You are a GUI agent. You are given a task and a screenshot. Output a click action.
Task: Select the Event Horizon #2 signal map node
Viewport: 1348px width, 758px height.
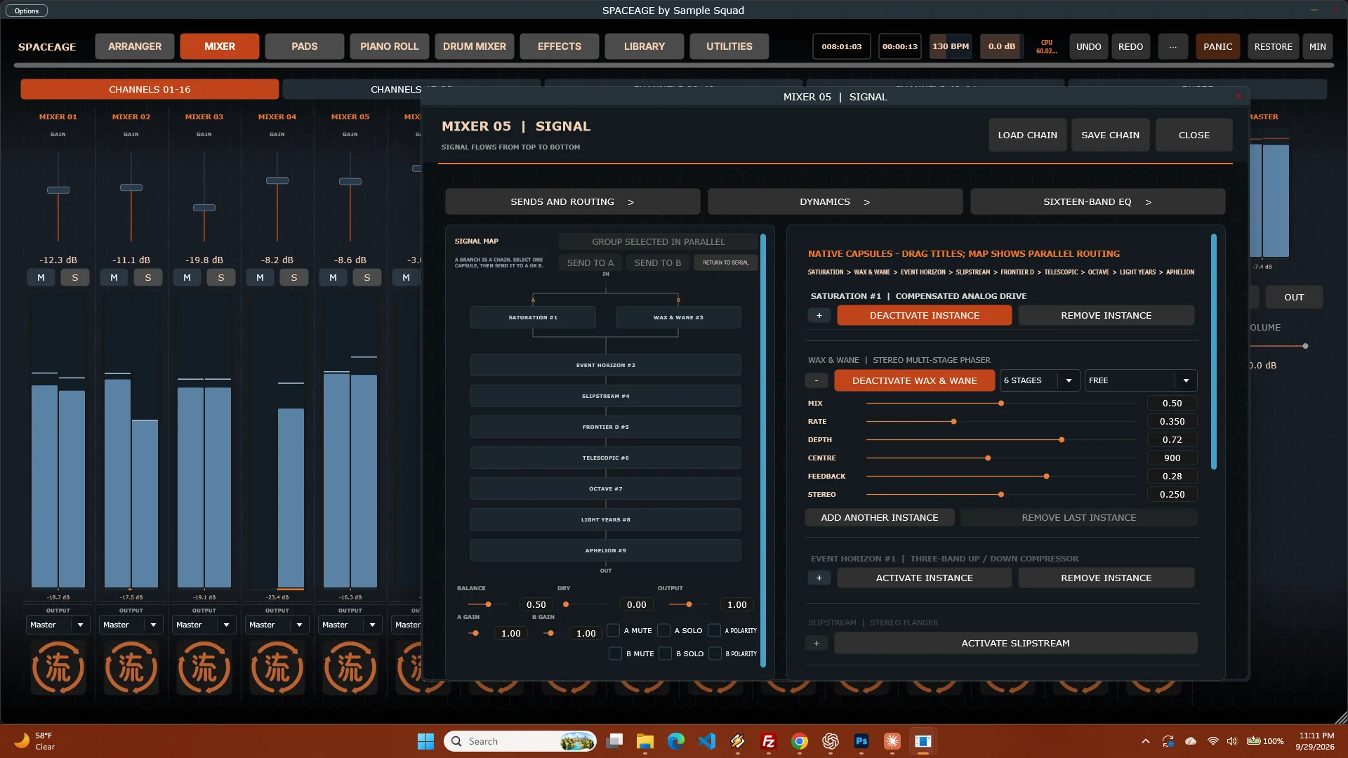605,365
